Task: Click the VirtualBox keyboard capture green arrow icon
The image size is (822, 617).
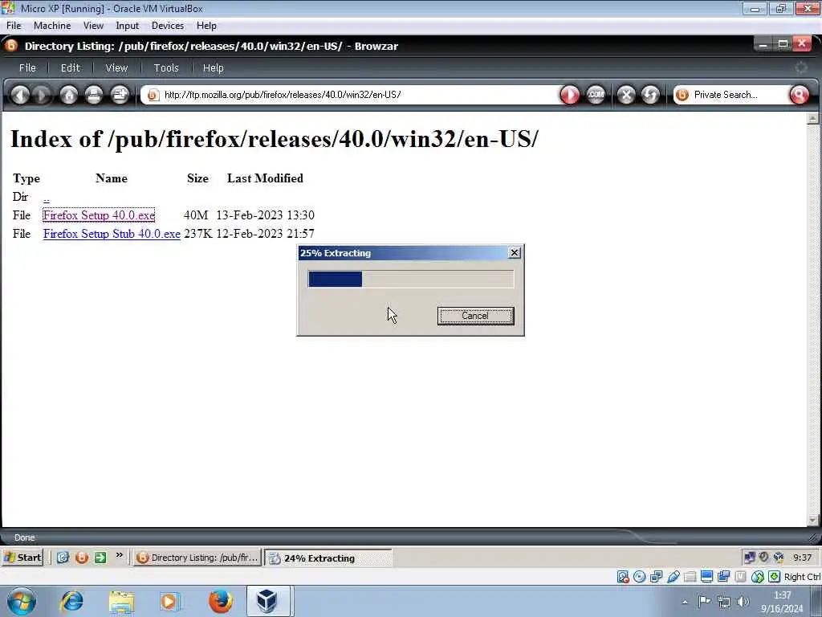Action: (x=775, y=577)
